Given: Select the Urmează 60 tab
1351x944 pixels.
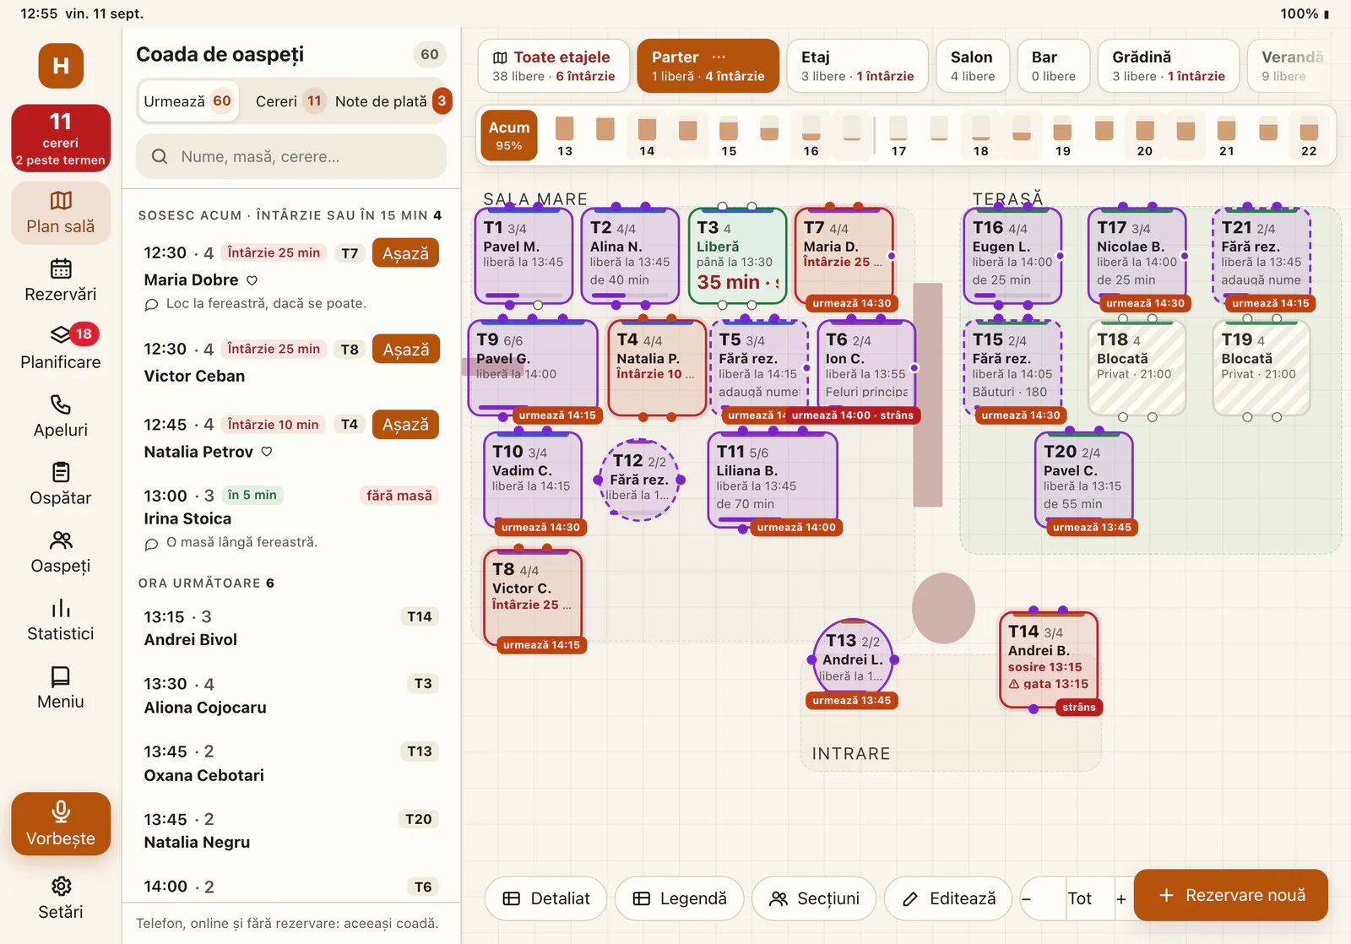Looking at the screenshot, I should 187,101.
